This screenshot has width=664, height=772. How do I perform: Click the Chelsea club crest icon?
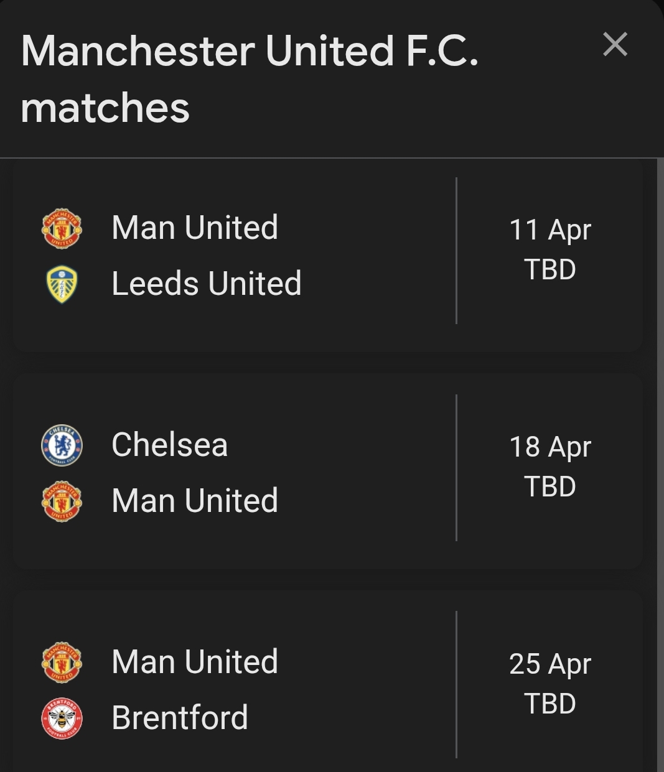tap(62, 445)
